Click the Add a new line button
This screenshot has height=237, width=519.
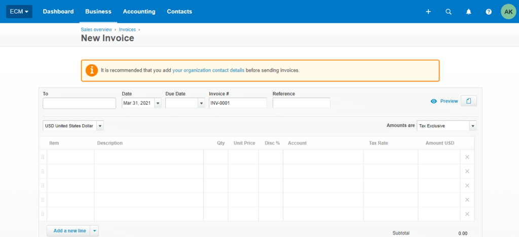point(68,231)
